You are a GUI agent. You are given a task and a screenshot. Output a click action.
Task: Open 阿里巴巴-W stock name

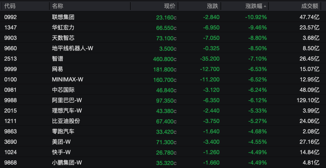click(67, 100)
